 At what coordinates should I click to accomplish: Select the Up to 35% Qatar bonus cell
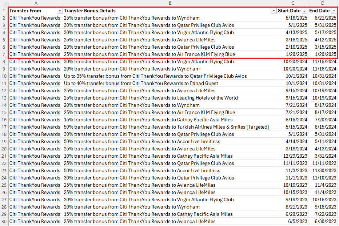pyautogui.click(x=170, y=76)
